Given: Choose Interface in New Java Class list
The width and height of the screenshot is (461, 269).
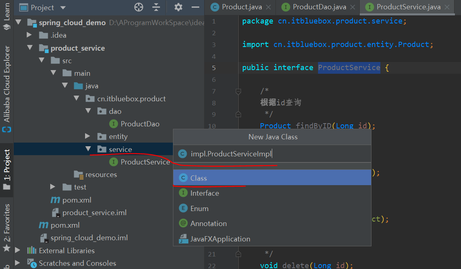Looking at the screenshot, I should pyautogui.click(x=272, y=193).
